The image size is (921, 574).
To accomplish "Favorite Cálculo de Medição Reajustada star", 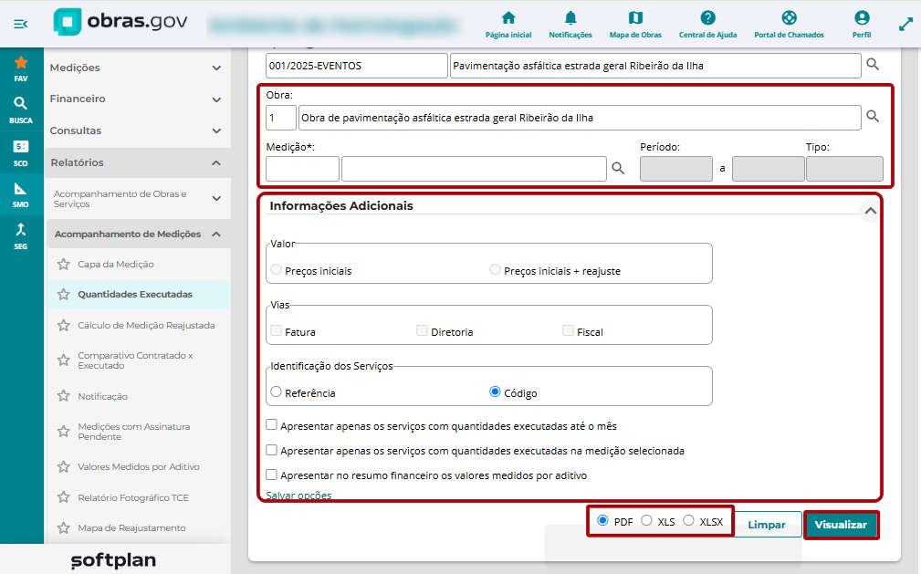I will (x=63, y=325).
